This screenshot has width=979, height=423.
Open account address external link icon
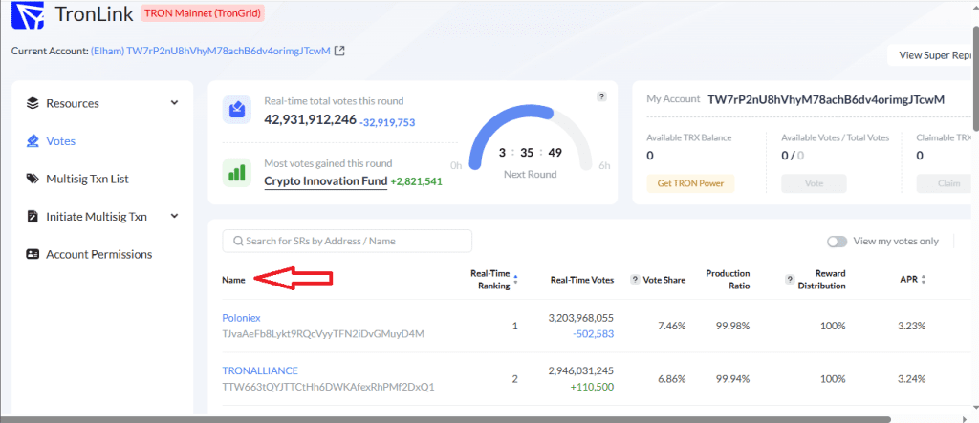coord(339,50)
